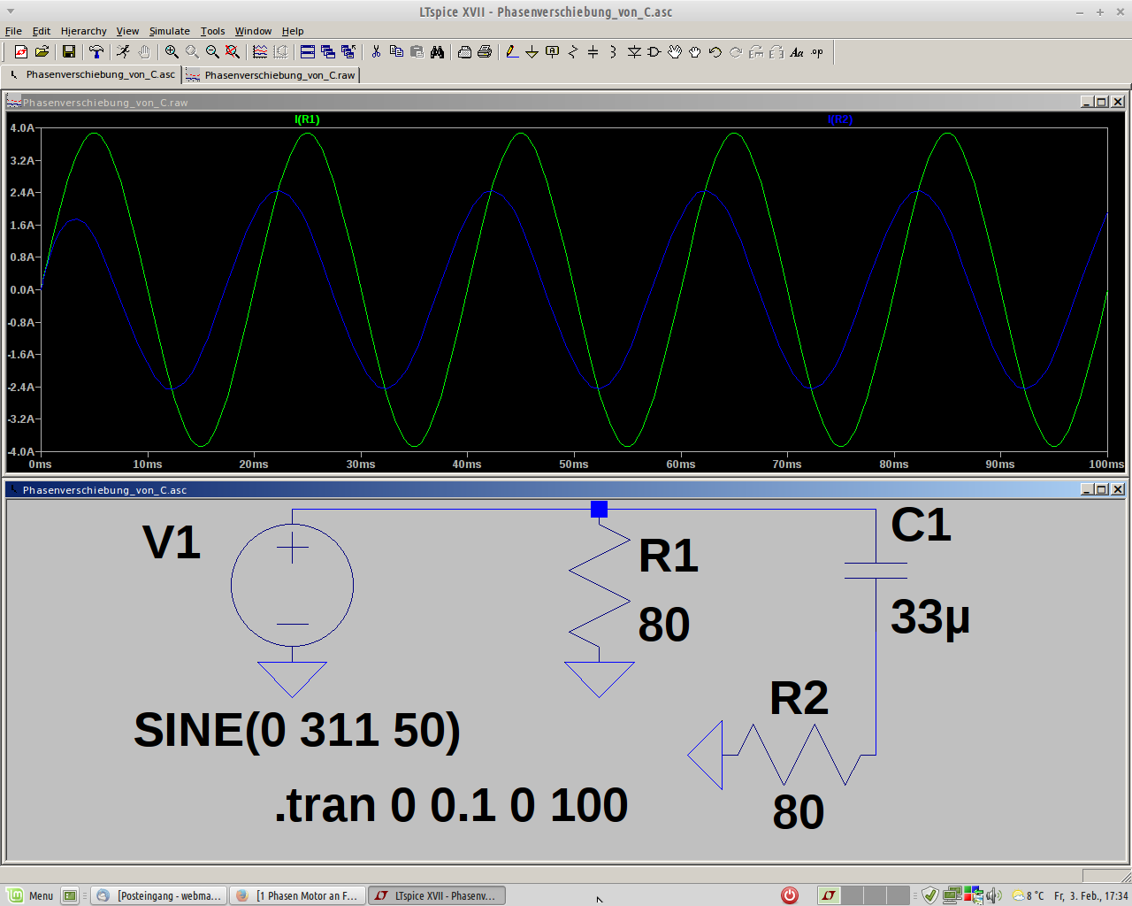Viewport: 1132px width, 906px height.
Task: Open the Control Panel hammer icon
Action: coord(96,52)
